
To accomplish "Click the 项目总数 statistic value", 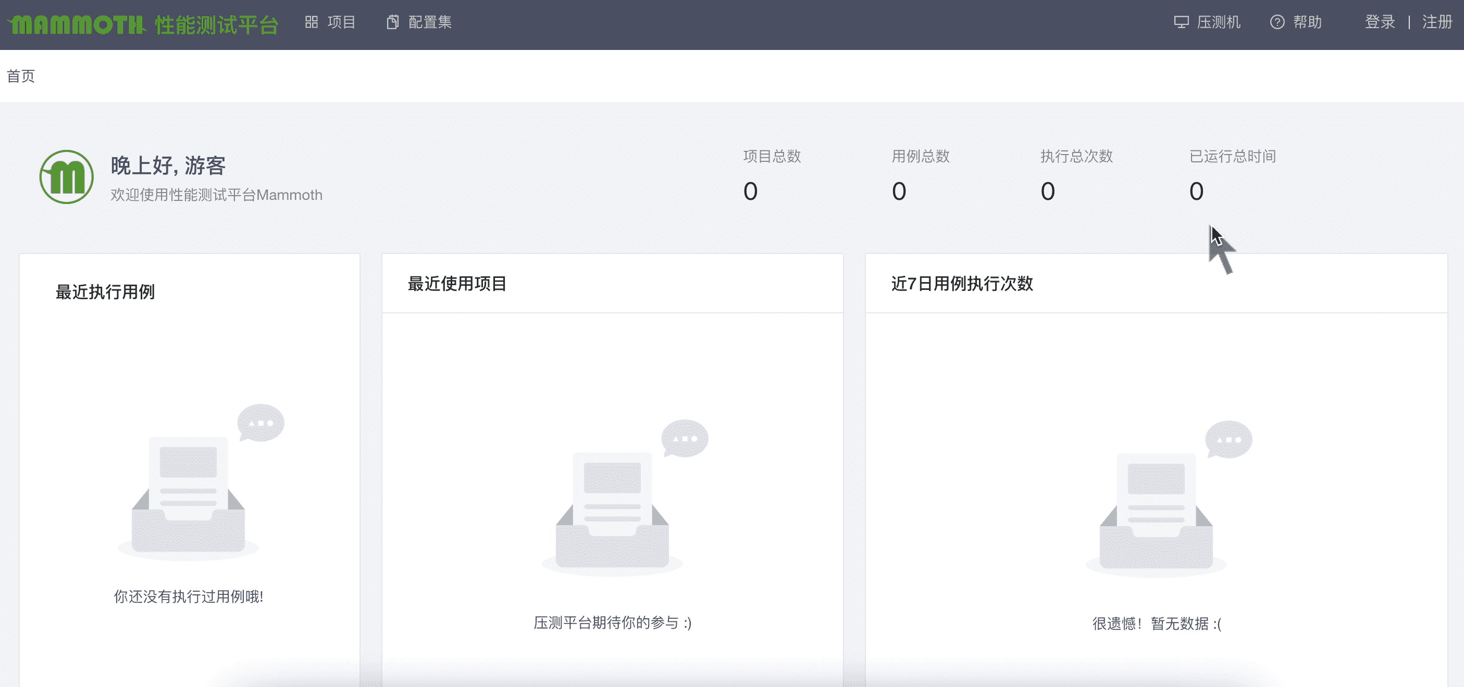I will click(x=750, y=192).
